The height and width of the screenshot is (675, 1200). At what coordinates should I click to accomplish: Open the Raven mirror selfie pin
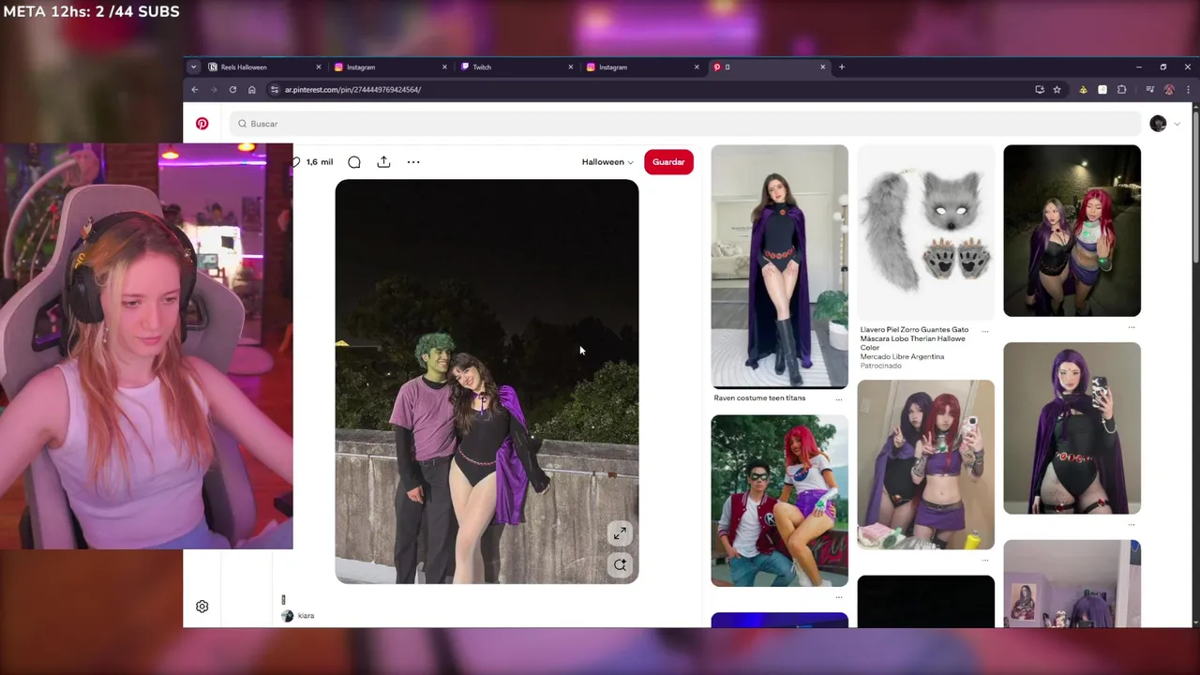coord(1072,428)
